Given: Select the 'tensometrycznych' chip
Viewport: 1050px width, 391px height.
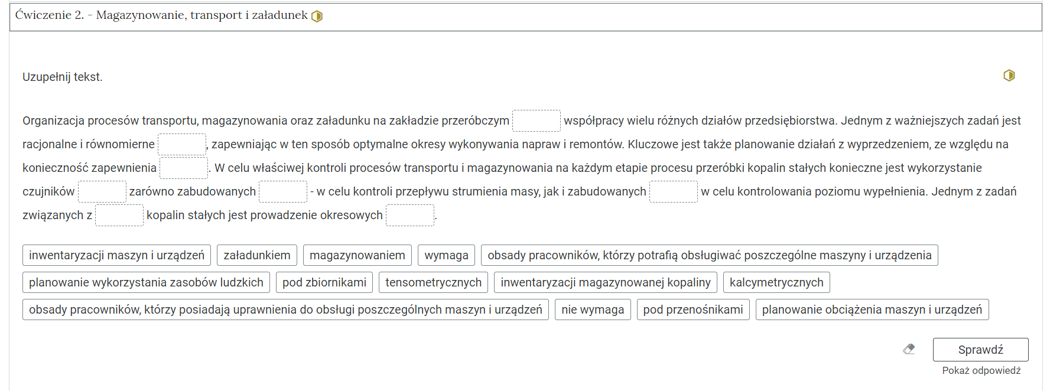Looking at the screenshot, I should tap(433, 282).
